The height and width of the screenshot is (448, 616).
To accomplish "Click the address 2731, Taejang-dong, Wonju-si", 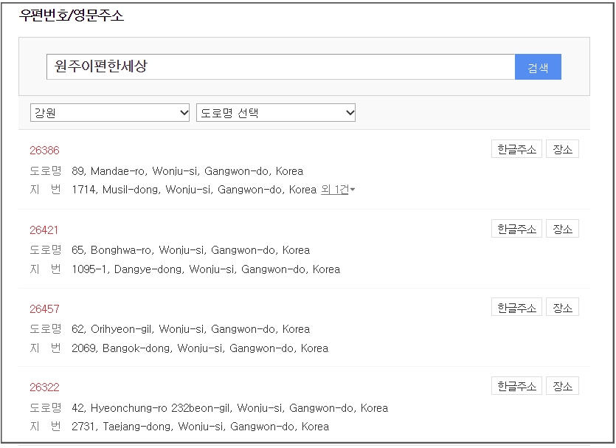I will tap(201, 427).
